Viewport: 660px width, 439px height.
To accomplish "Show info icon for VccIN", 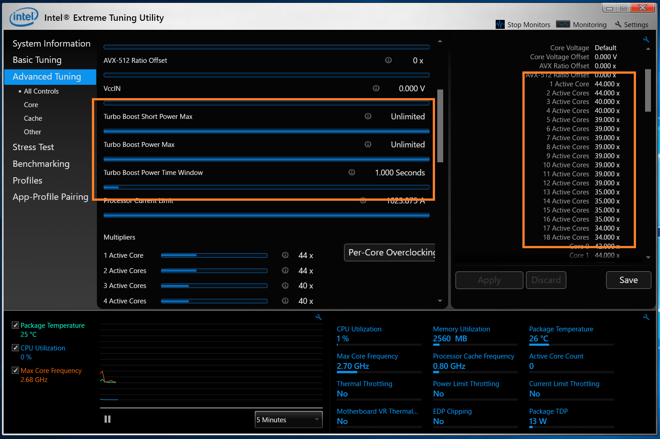I will click(x=376, y=88).
